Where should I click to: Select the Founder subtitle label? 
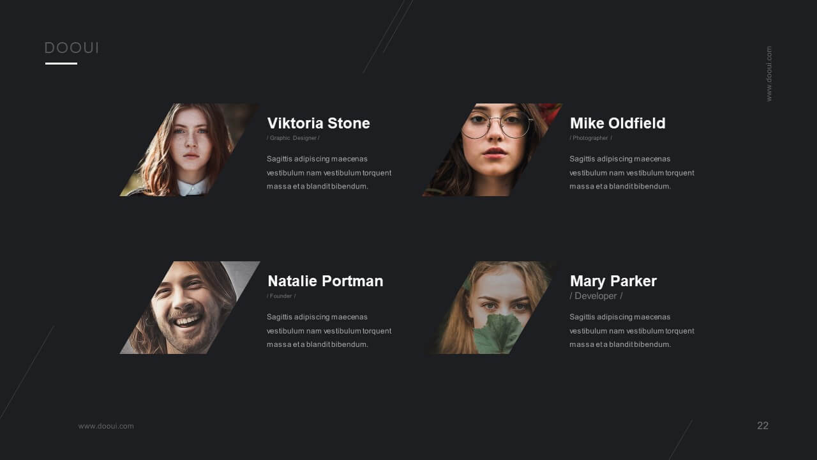click(281, 296)
